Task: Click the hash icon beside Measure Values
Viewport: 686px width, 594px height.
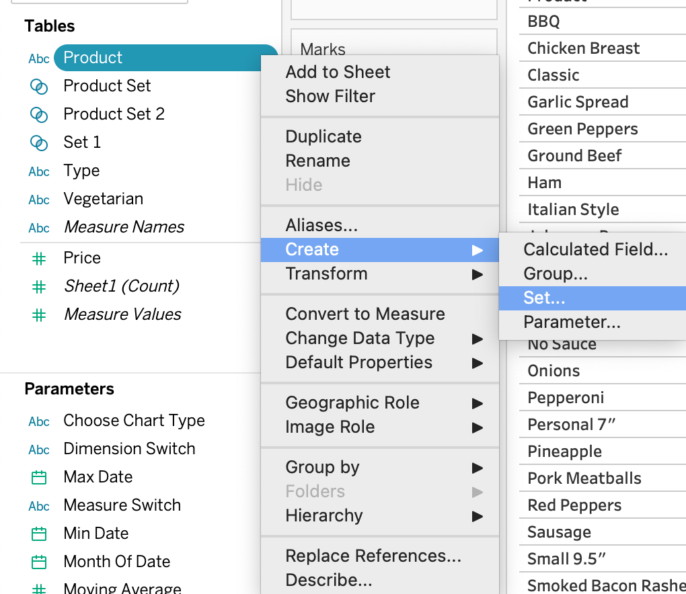Action: tap(39, 315)
